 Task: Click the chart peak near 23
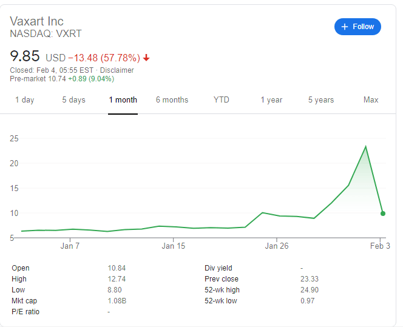tap(365, 146)
